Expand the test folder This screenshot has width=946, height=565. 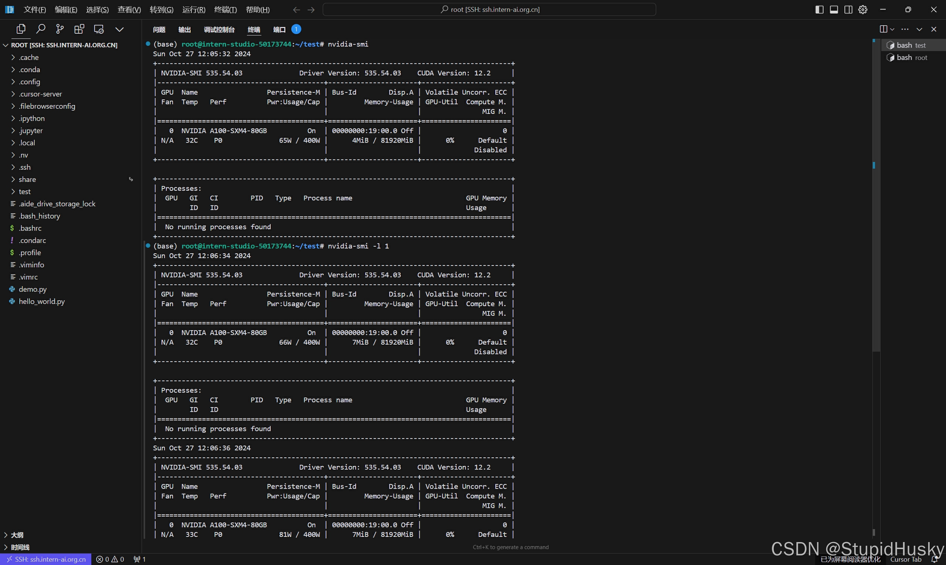point(25,192)
